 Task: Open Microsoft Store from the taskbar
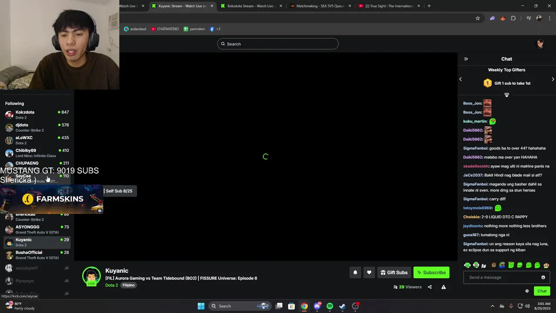[x=291, y=306]
